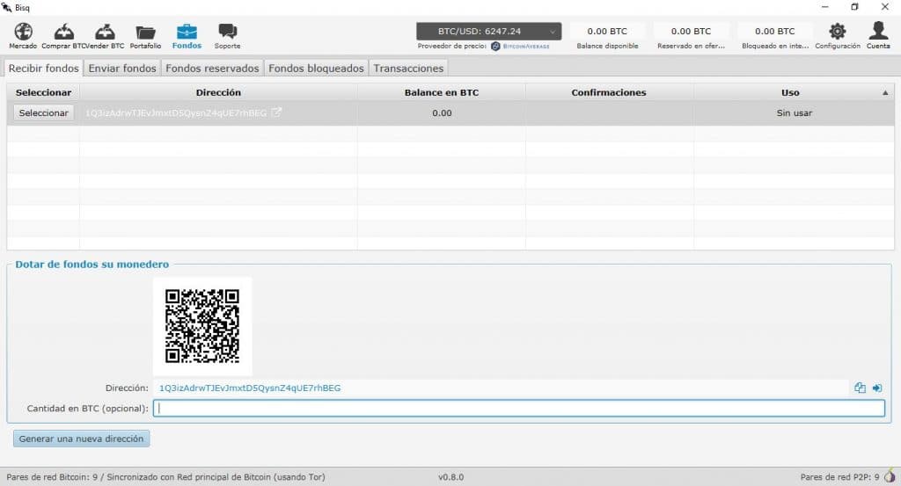Switch to Recibir fondos tab
The image size is (901, 486).
click(44, 68)
